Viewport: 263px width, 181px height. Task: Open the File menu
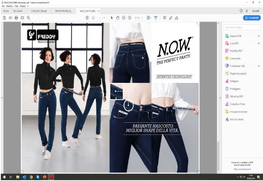3,6
